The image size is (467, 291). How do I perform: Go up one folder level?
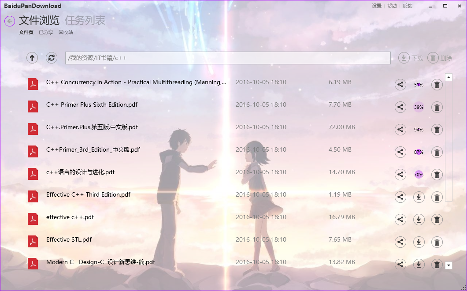pyautogui.click(x=32, y=58)
